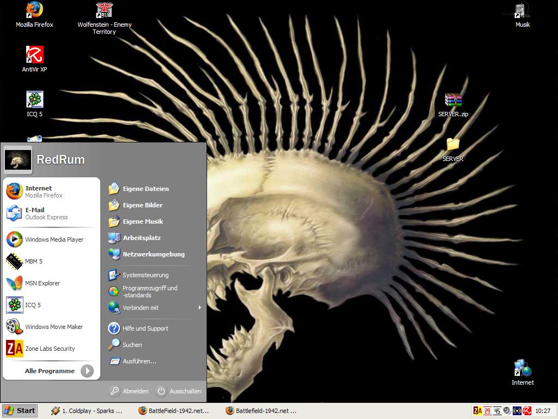Open the Mozilla Firefox desktop shortcut
Screen dimensions: 558x419
[x=34, y=15]
